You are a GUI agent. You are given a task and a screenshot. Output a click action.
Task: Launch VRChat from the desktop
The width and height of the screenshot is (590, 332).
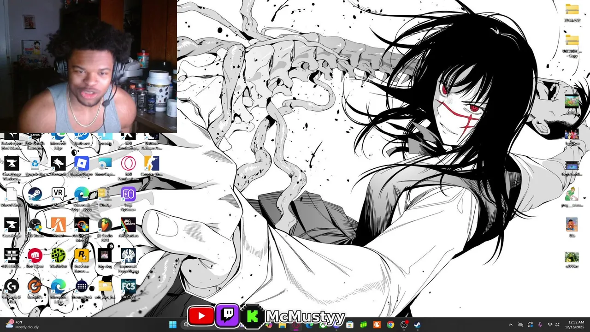[x=58, y=197]
